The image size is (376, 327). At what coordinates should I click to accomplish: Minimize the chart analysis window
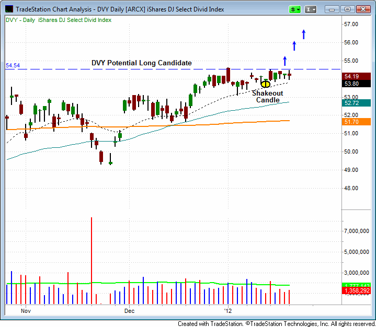coord(332,9)
